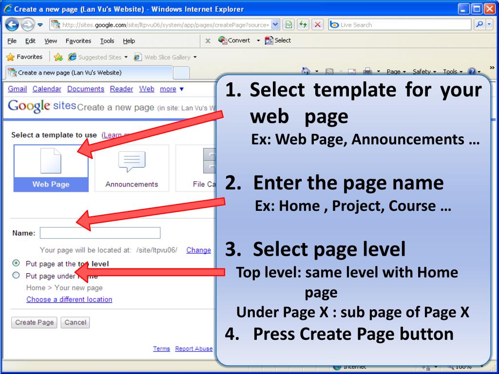Open the View menu
Viewport: 499px width, 374px height.
[51, 41]
